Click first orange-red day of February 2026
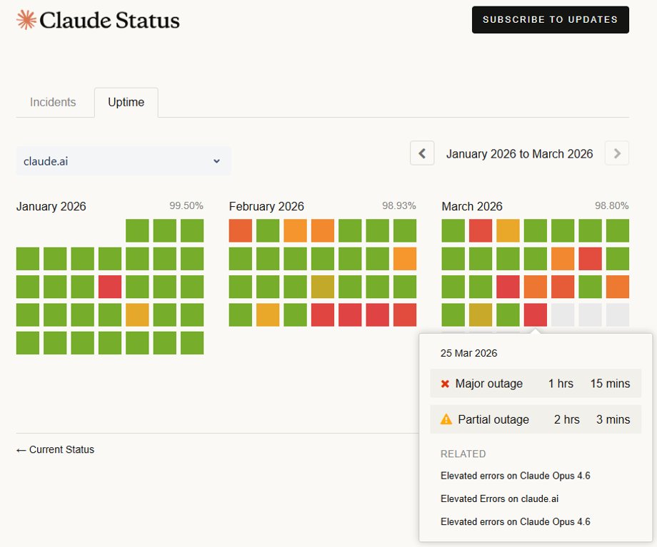This screenshot has height=547, width=657. click(x=241, y=231)
